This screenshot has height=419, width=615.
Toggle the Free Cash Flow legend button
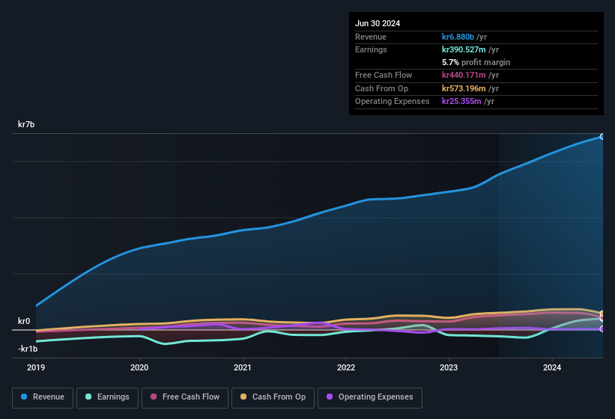click(x=185, y=397)
